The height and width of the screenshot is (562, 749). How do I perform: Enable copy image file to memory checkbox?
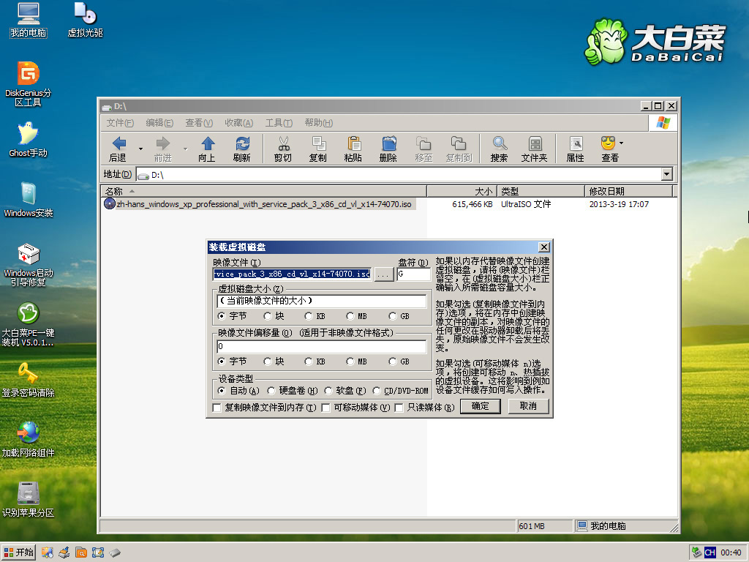[x=217, y=408]
